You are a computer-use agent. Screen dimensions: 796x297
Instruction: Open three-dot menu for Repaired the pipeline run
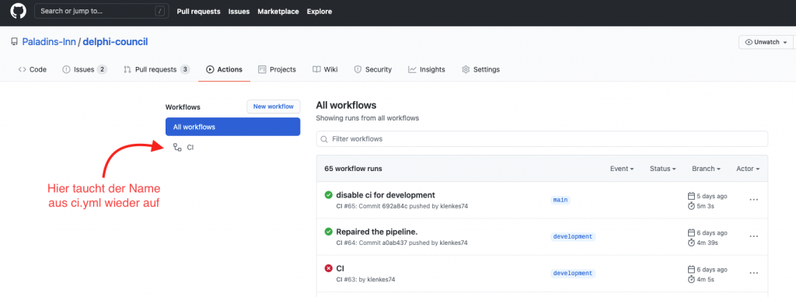coord(754,236)
